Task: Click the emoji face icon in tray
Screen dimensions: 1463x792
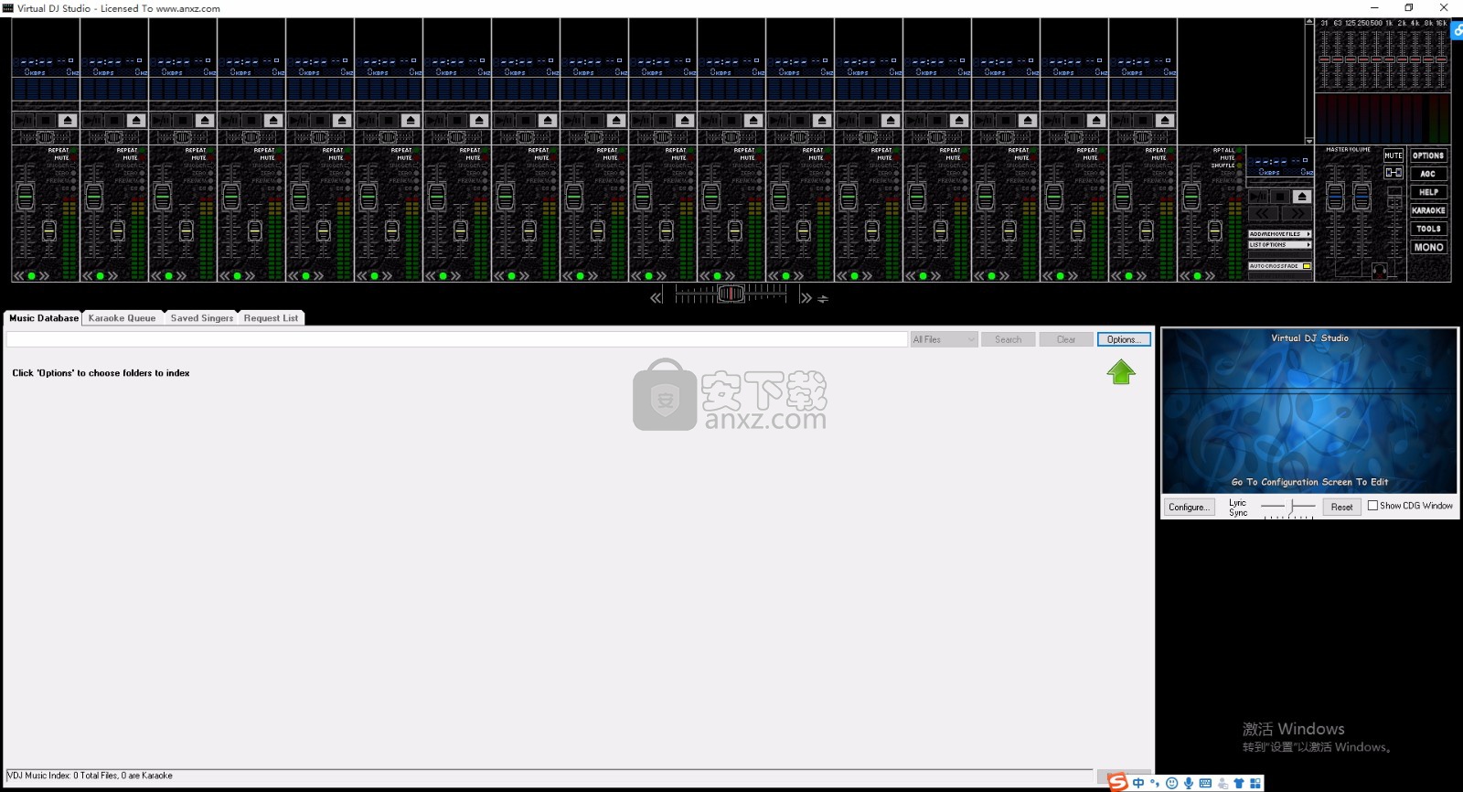Action: pyautogui.click(x=1171, y=783)
